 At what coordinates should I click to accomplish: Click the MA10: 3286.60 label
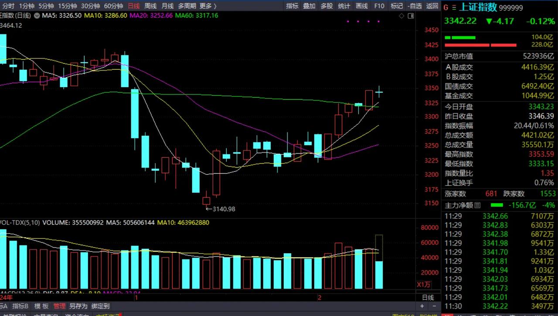pyautogui.click(x=106, y=15)
